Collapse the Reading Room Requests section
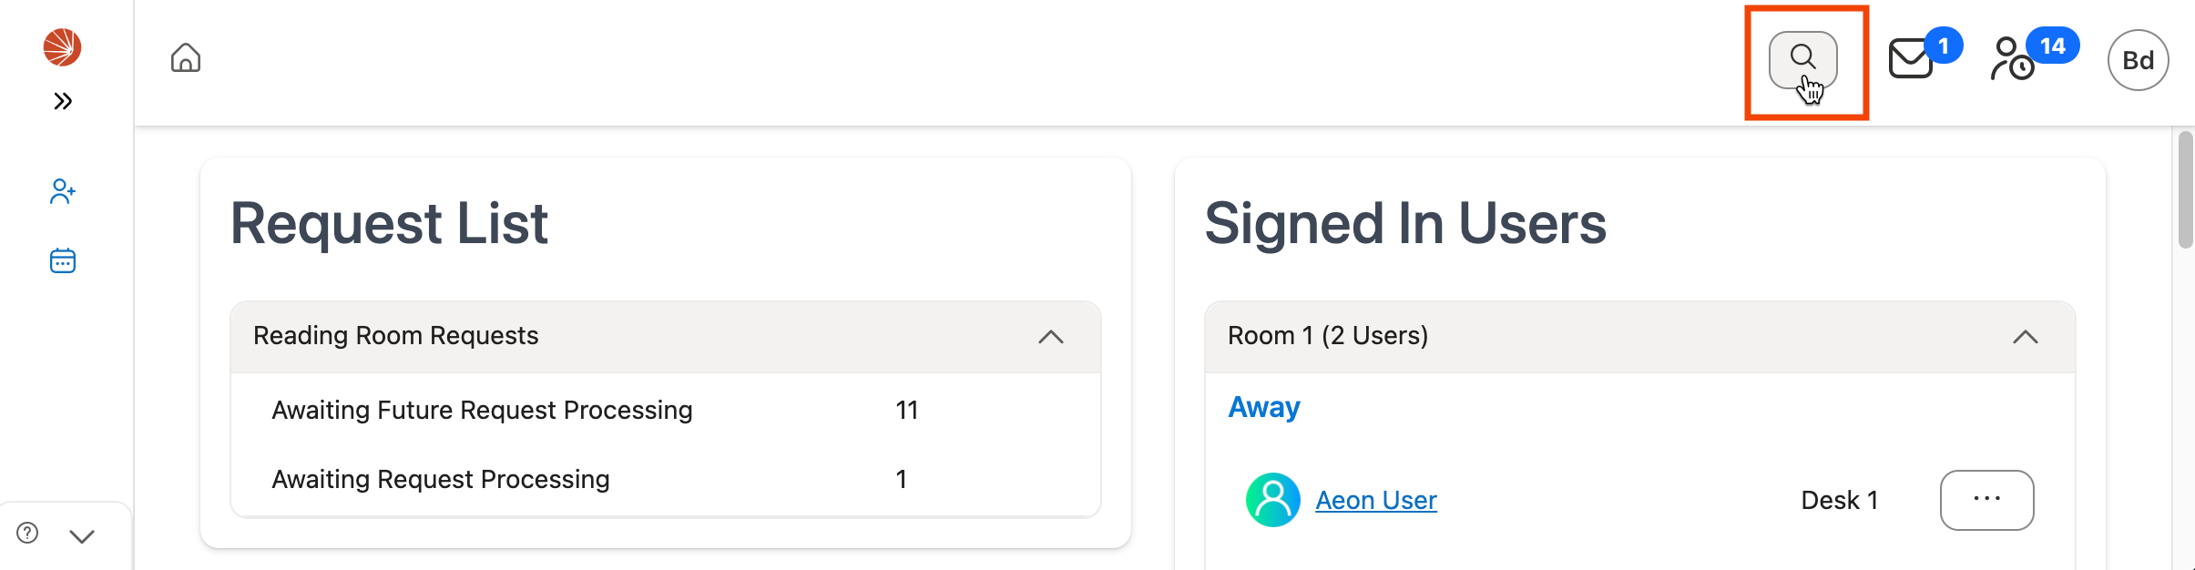 point(1050,337)
